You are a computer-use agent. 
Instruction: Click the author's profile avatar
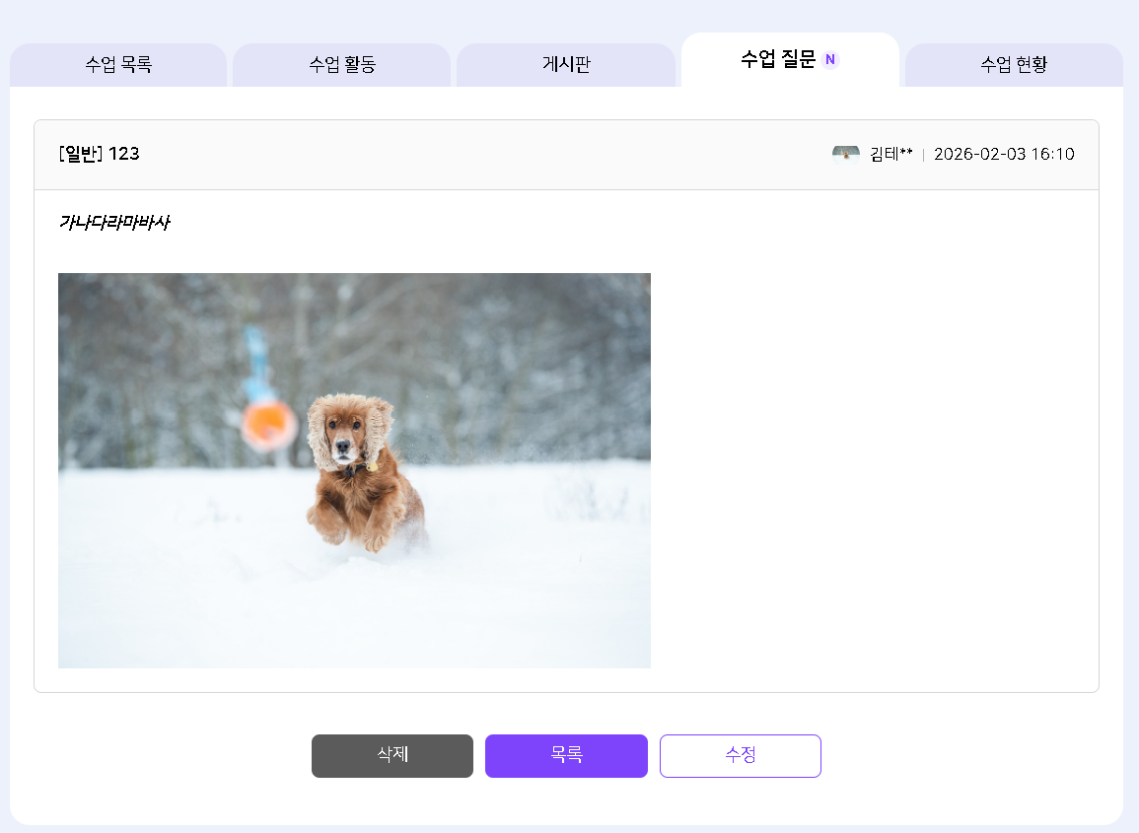tap(845, 154)
